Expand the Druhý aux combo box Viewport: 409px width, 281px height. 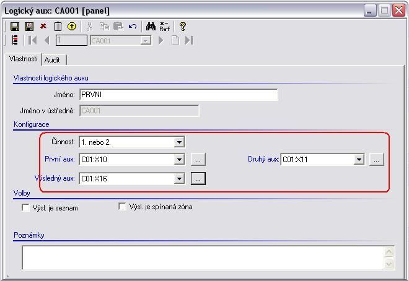point(359,160)
